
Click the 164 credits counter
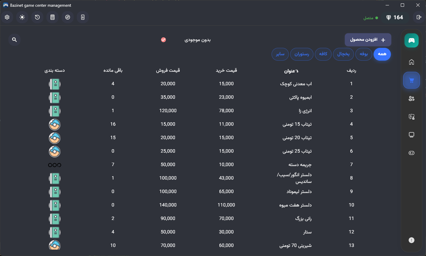click(x=398, y=18)
